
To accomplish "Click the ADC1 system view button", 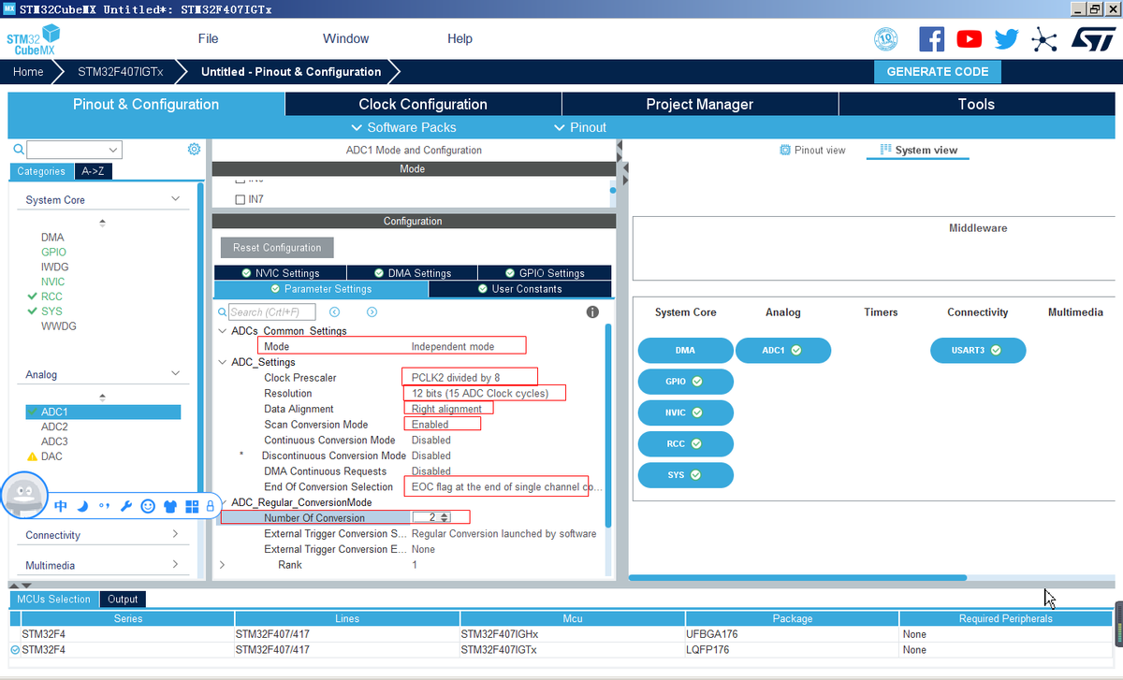I will [782, 350].
